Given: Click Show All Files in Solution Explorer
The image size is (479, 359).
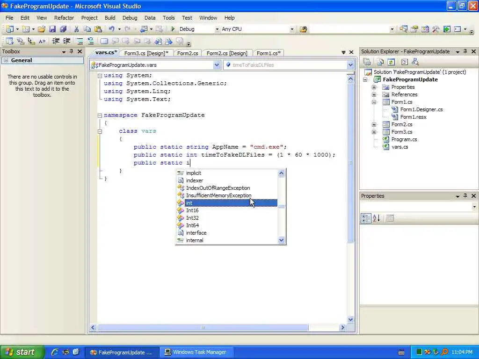Looking at the screenshot, I should [380, 62].
